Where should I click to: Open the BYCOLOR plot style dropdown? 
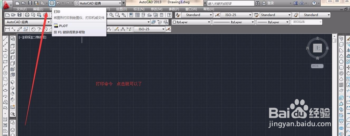307,22
